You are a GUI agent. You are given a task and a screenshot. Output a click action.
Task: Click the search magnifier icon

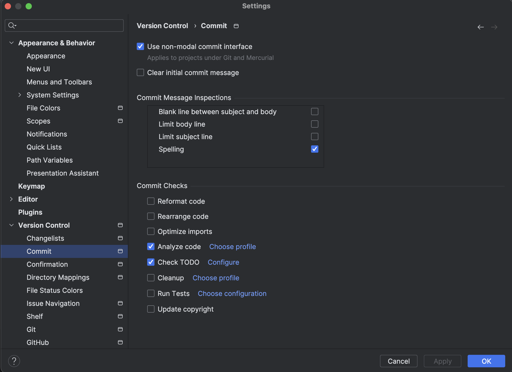click(x=11, y=26)
